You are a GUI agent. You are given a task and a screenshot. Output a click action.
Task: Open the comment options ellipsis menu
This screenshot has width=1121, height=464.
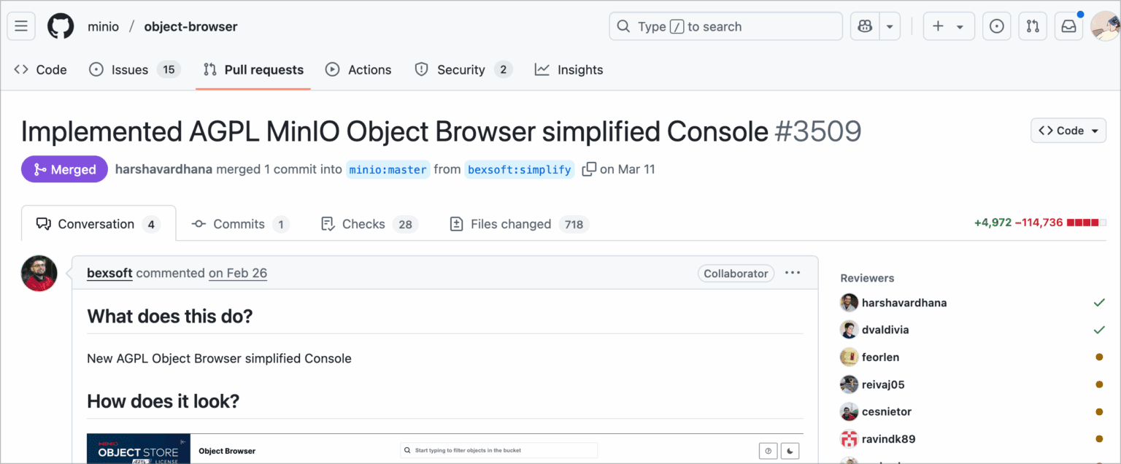[x=792, y=273]
